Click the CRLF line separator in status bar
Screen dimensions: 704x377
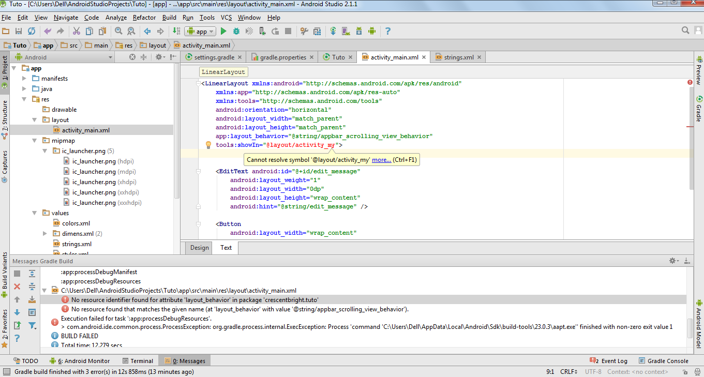coord(569,372)
